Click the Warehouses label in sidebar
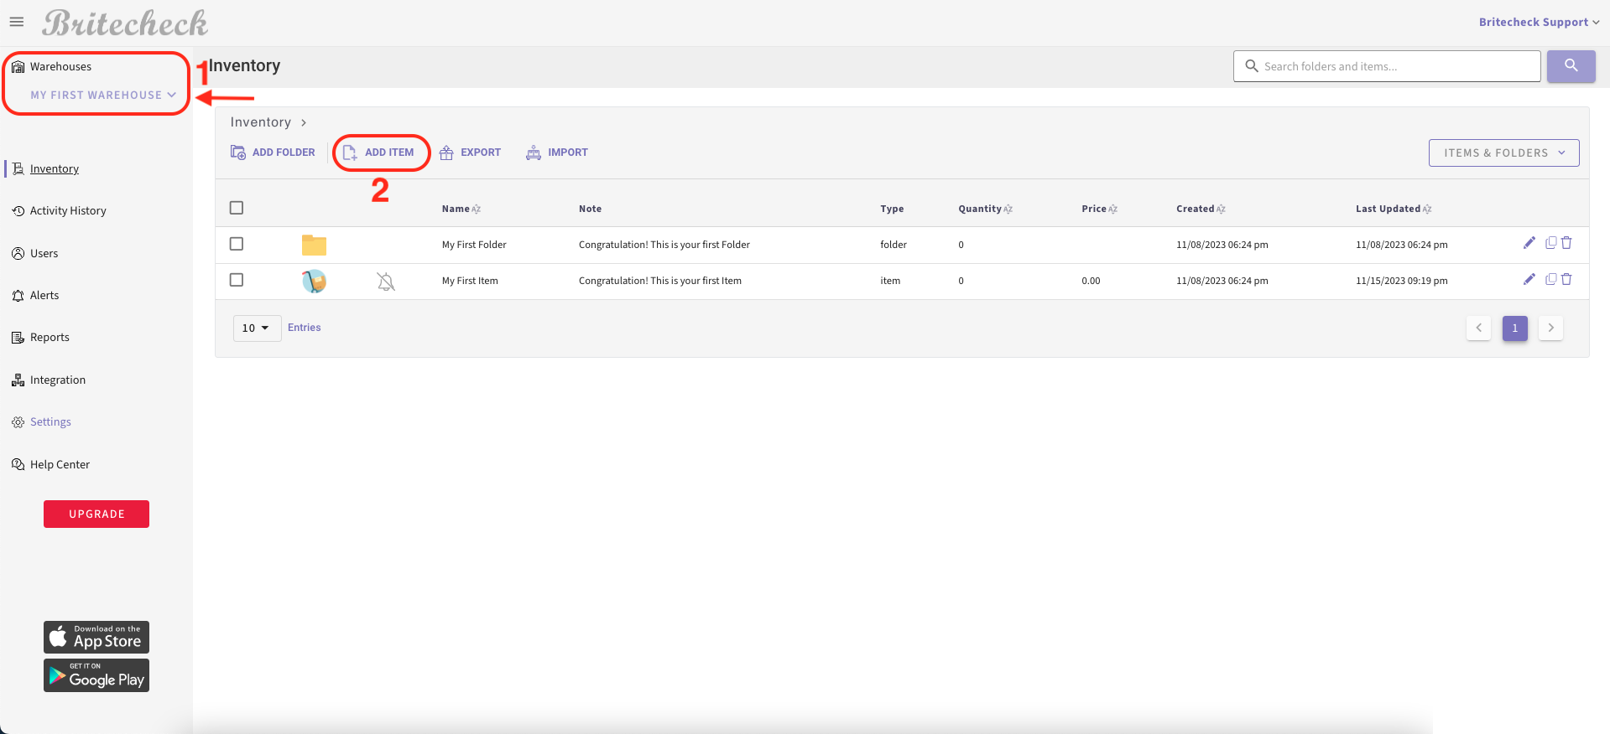The height and width of the screenshot is (734, 1610). pyautogui.click(x=60, y=67)
